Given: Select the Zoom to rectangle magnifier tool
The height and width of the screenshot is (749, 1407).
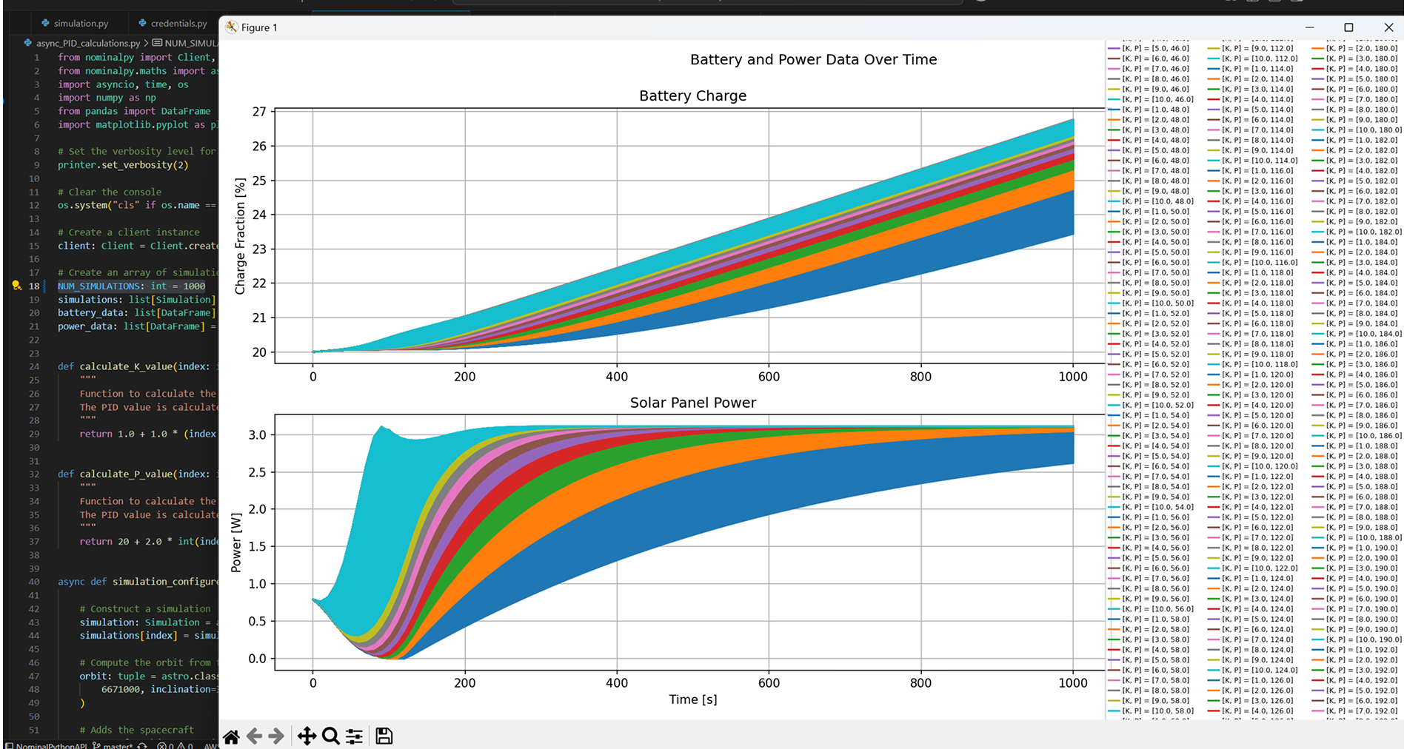Looking at the screenshot, I should (x=331, y=736).
